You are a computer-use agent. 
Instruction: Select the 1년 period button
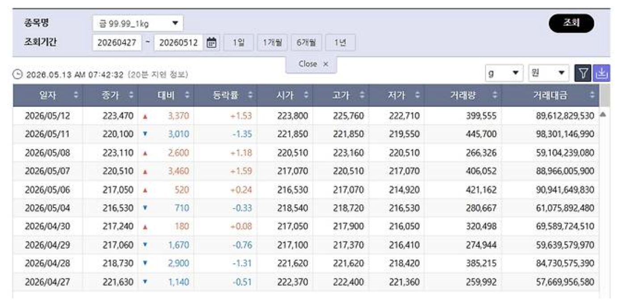[340, 43]
